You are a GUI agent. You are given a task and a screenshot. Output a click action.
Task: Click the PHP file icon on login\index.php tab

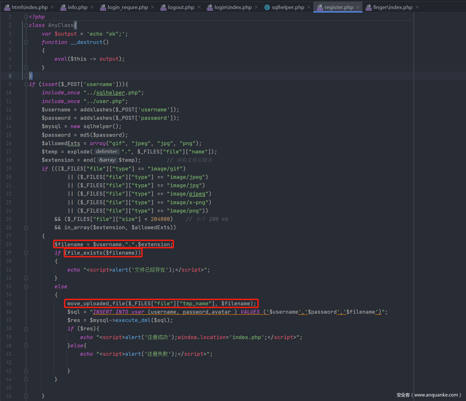(x=210, y=7)
